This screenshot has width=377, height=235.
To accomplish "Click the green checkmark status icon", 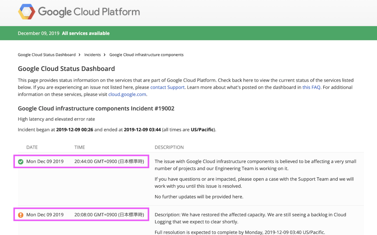I will 21,162.
